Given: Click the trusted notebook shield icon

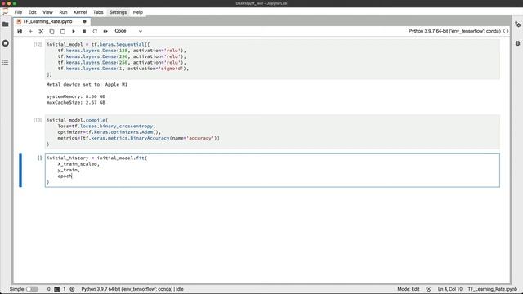Looking at the screenshot, I should (x=429, y=289).
